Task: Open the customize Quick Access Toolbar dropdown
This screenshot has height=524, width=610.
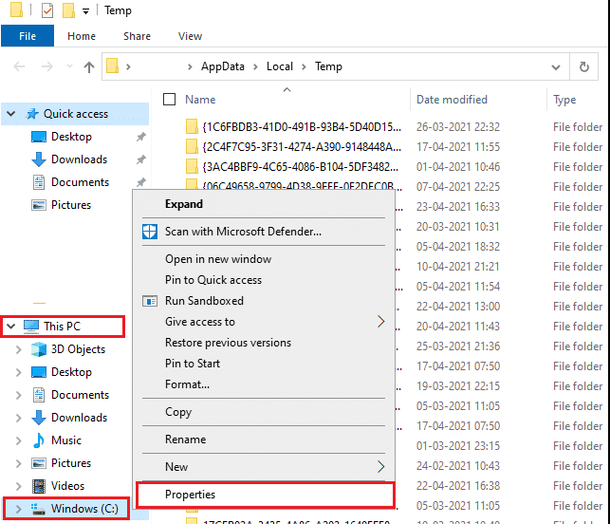Action: (x=85, y=11)
